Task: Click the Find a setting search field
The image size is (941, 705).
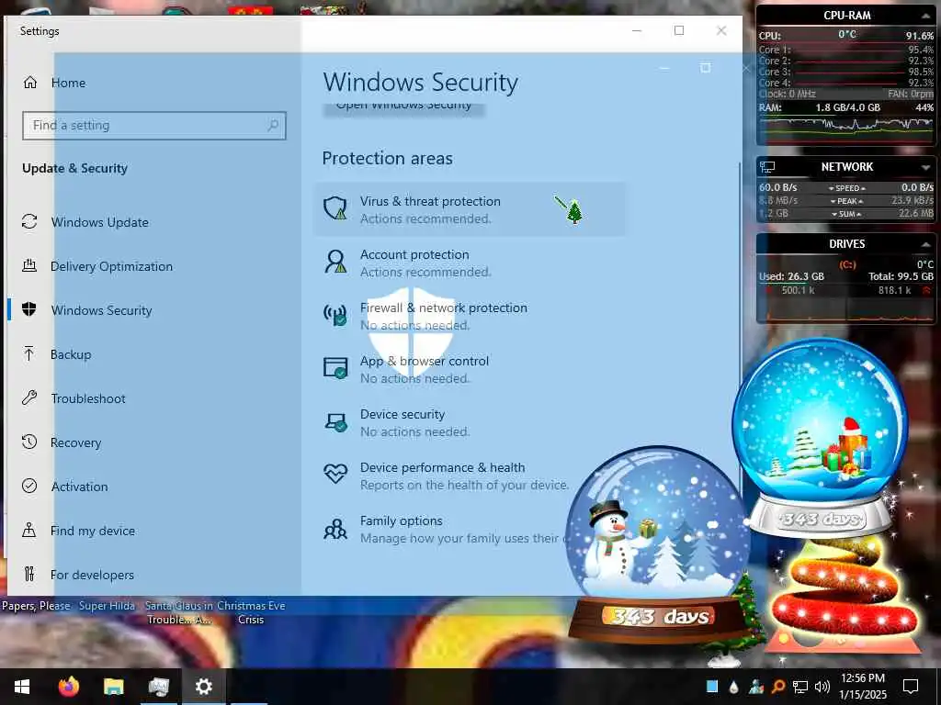Action: point(154,125)
